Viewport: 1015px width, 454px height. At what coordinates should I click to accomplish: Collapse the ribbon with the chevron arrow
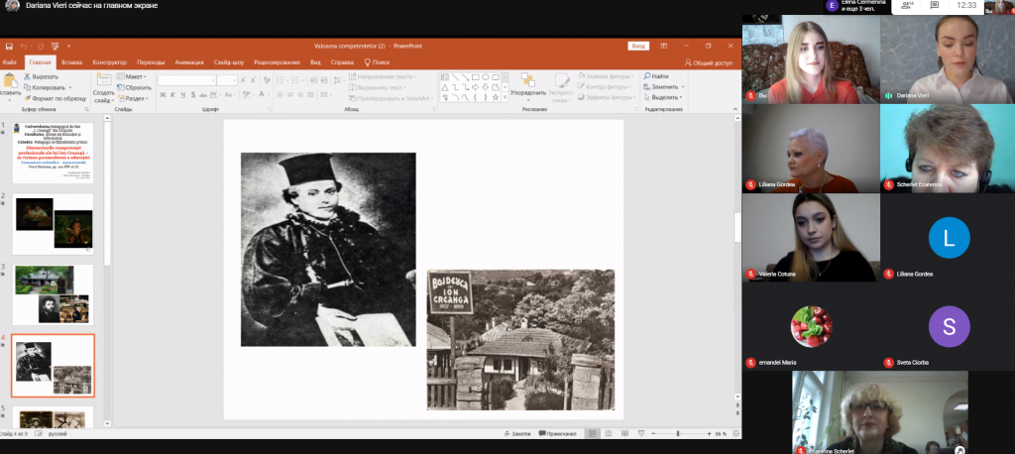733,109
